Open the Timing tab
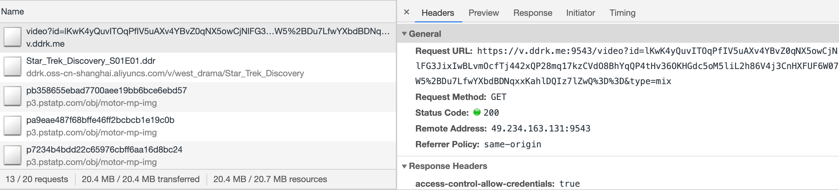The width and height of the screenshot is (839, 190). pyautogui.click(x=622, y=13)
